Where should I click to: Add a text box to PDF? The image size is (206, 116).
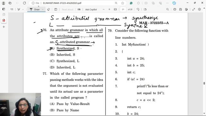[56, 9]
